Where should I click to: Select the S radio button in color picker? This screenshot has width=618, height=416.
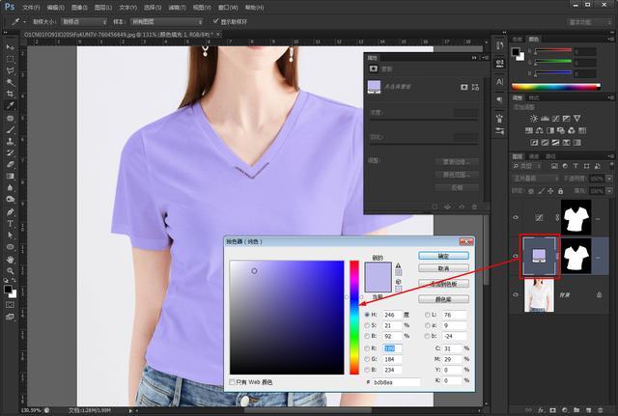pos(367,325)
